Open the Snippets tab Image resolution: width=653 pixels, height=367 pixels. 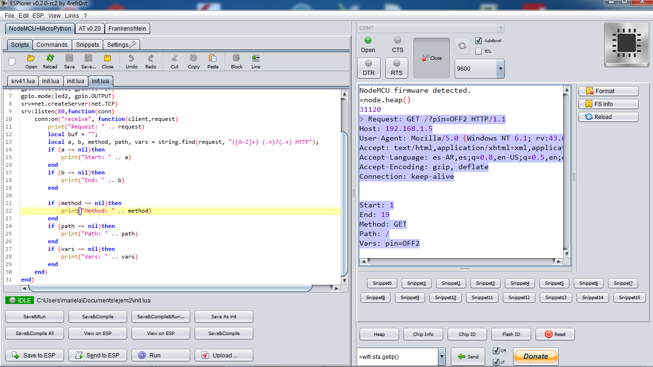(88, 45)
